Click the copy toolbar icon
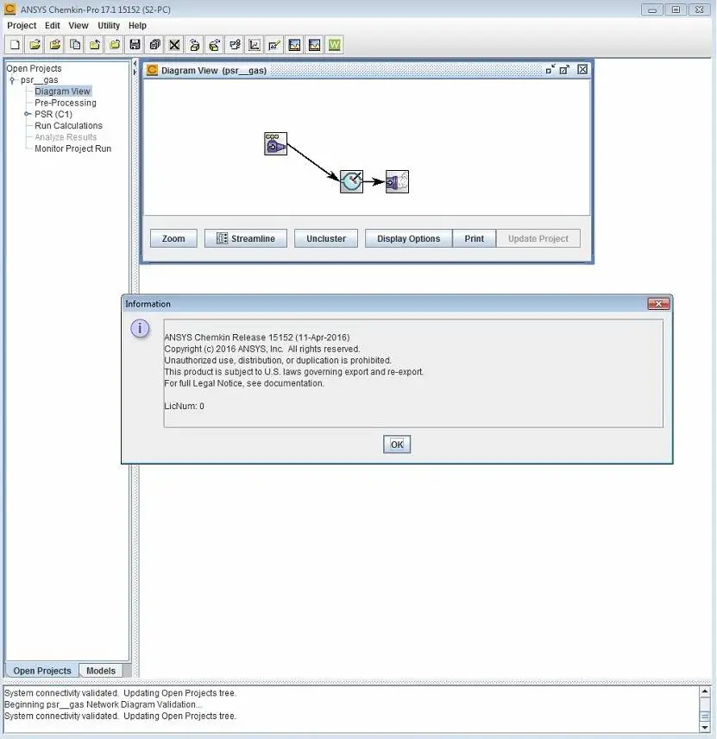The image size is (717, 739). pyautogui.click(x=75, y=44)
